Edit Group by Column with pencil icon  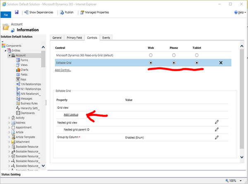[x=216, y=137]
